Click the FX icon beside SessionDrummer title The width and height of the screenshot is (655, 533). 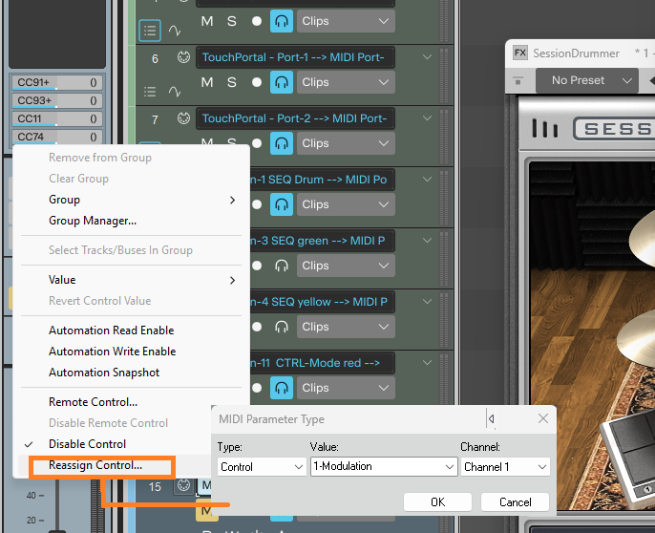pos(520,53)
